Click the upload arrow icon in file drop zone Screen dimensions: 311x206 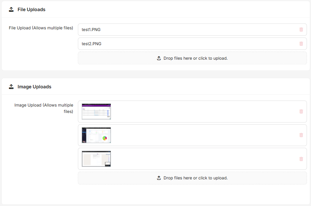(159, 58)
